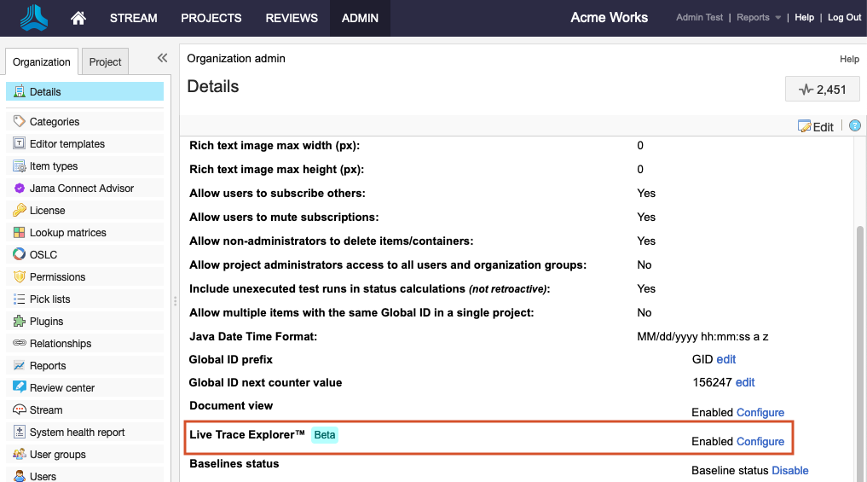Open the Reports dropdown arrow
Image resolution: width=867 pixels, height=482 pixels.
coord(778,18)
